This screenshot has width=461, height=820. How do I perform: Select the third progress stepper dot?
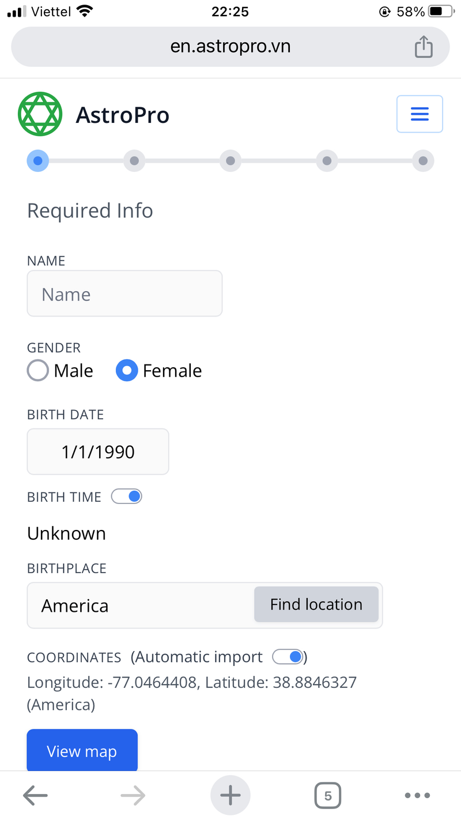pos(231,161)
